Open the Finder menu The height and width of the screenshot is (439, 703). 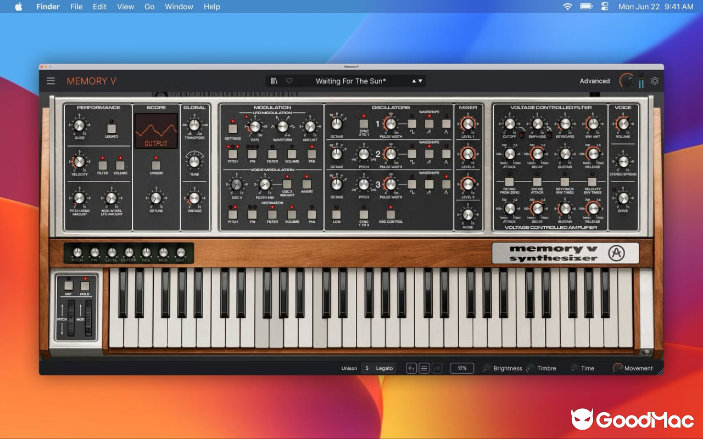click(48, 7)
